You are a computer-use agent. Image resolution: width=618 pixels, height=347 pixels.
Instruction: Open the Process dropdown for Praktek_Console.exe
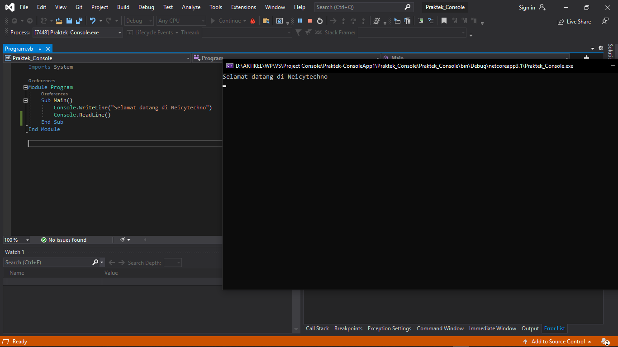tap(120, 33)
